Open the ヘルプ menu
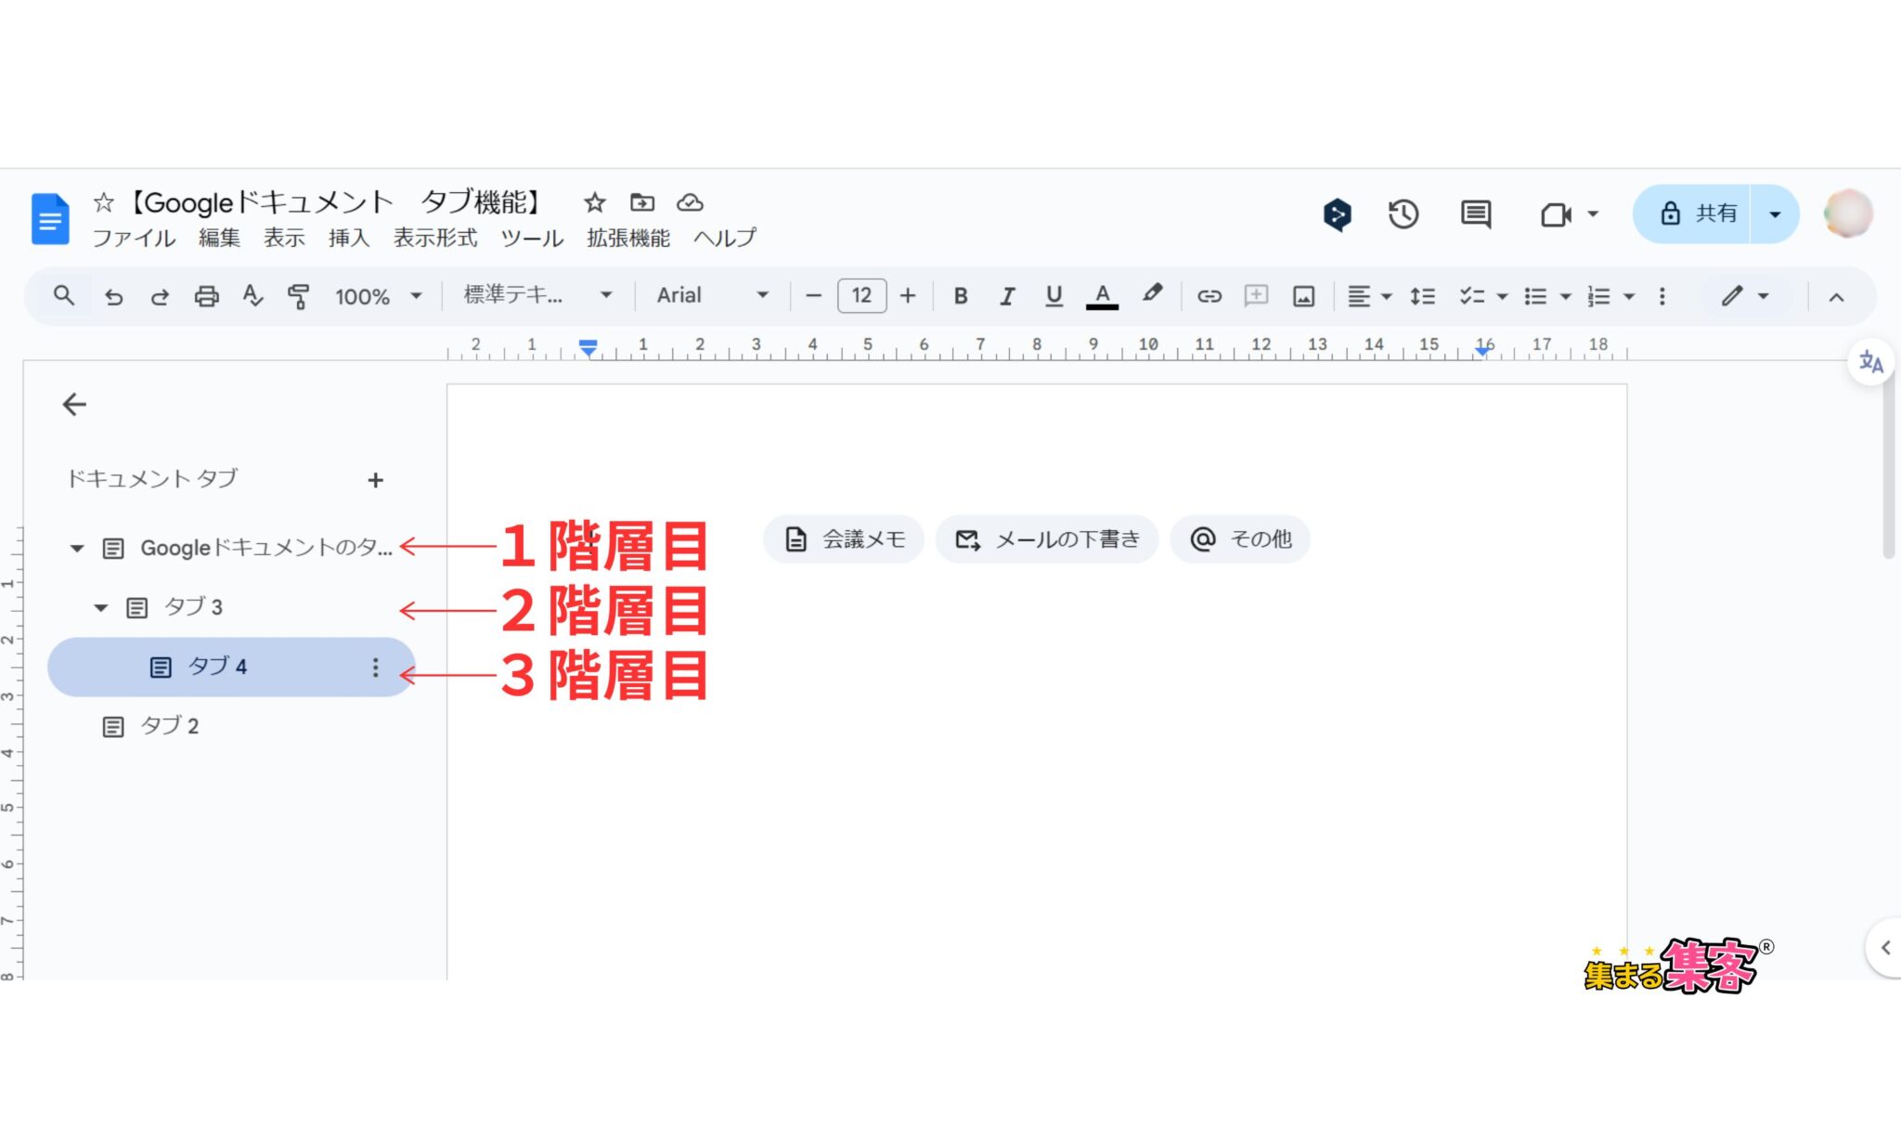 click(x=725, y=238)
